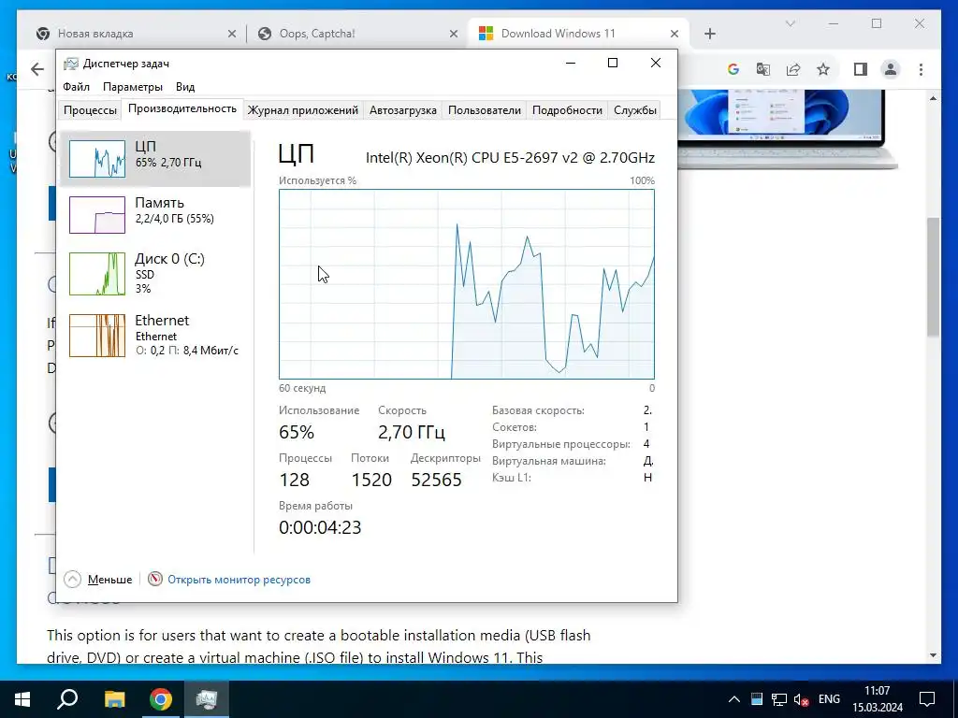958x718 pixels.
Task: Click the CPU usage graph area
Action: tap(467, 284)
